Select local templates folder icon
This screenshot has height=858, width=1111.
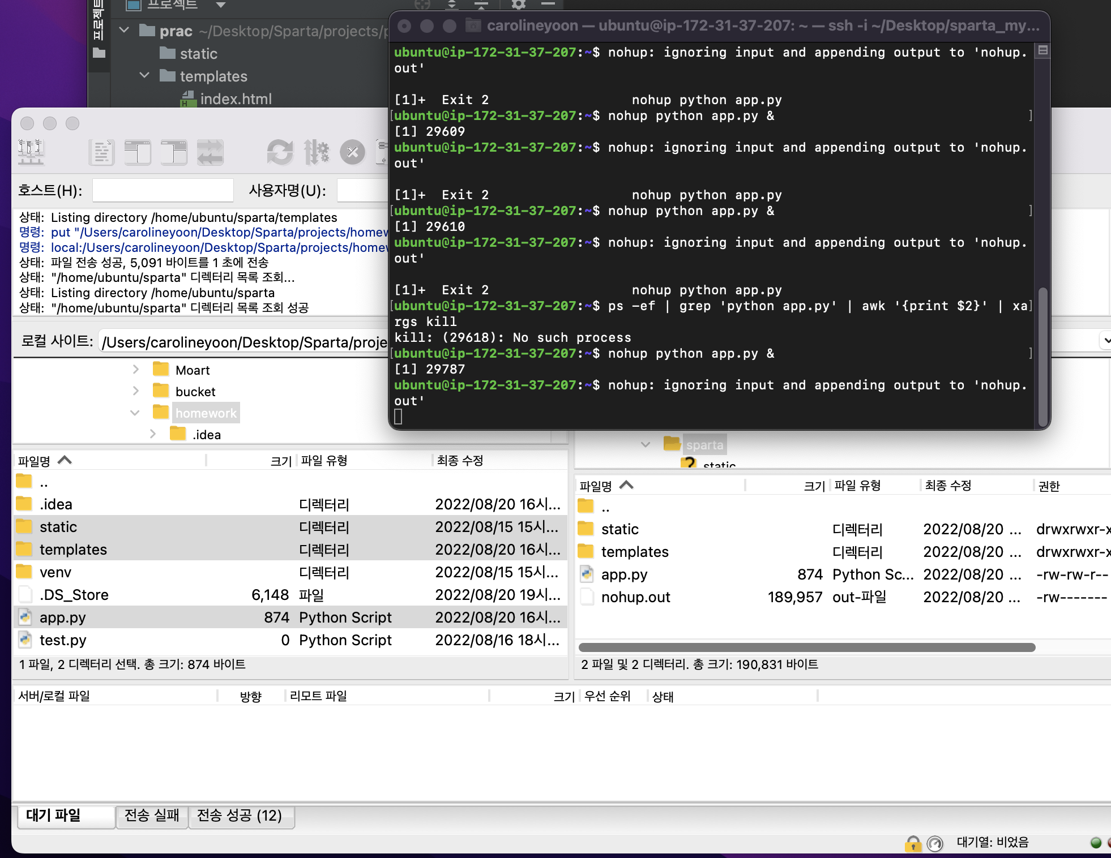(24, 549)
